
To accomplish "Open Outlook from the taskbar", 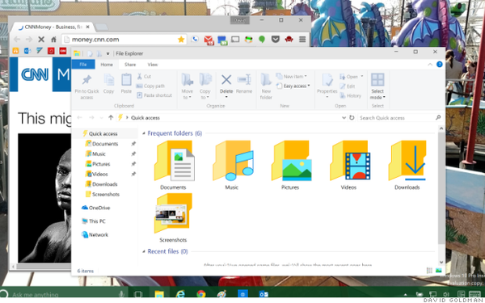I will tap(264, 294).
